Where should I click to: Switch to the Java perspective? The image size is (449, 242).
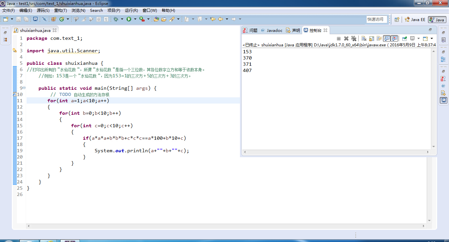(x=437, y=19)
